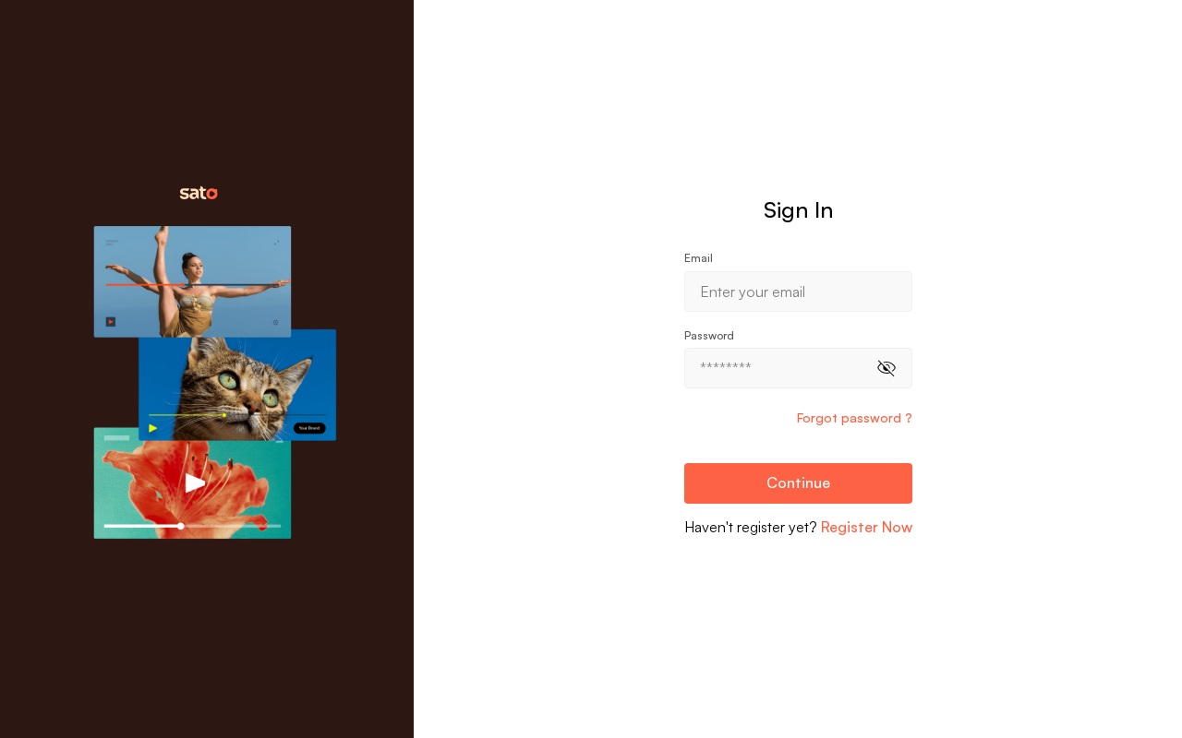This screenshot has width=1182, height=738.
Task: Focus the Email input field
Action: pyautogui.click(x=798, y=292)
